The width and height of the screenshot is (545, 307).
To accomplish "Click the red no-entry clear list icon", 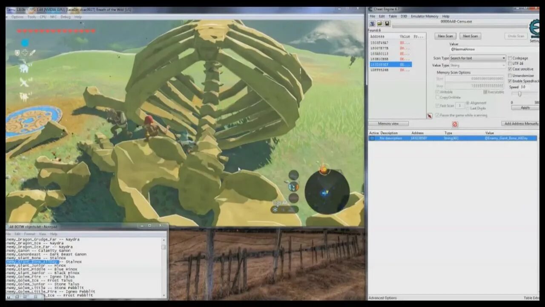I will pos(455,124).
